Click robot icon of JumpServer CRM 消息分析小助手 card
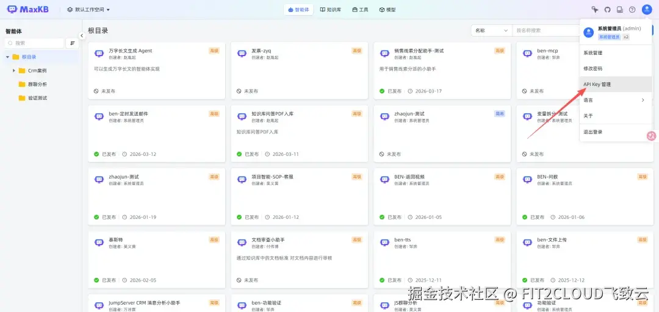659x312 pixels. coord(99,305)
